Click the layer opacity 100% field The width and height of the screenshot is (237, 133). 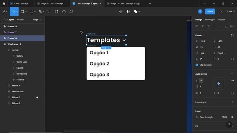point(224,117)
